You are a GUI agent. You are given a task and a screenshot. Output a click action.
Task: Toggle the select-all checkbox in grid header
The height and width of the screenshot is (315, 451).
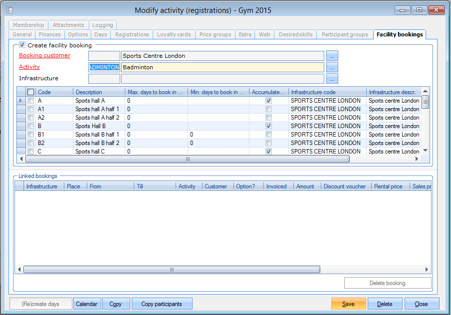[x=31, y=92]
